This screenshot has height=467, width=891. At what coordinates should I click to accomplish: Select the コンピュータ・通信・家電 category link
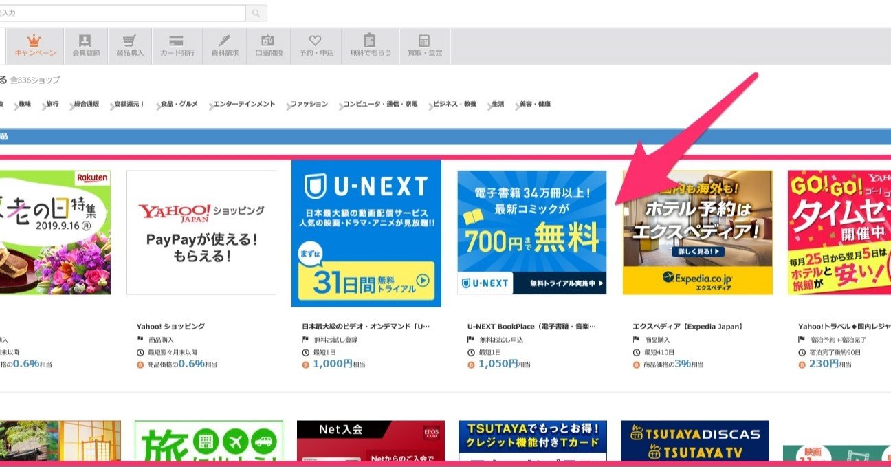379,105
